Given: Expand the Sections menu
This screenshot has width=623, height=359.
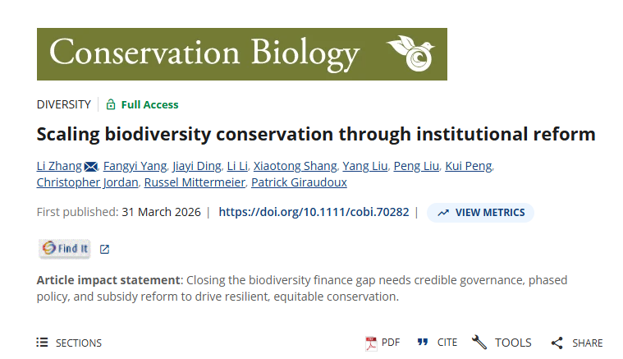Looking at the screenshot, I should tap(69, 343).
